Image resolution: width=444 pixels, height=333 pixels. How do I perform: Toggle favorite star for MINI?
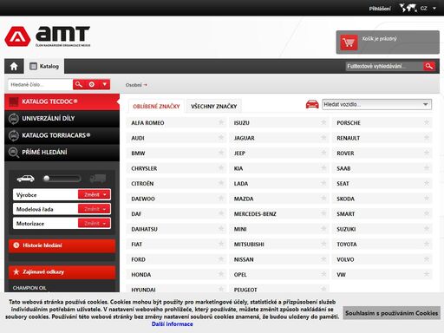coord(323,229)
